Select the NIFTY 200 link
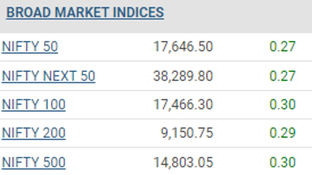 pyautogui.click(x=34, y=133)
